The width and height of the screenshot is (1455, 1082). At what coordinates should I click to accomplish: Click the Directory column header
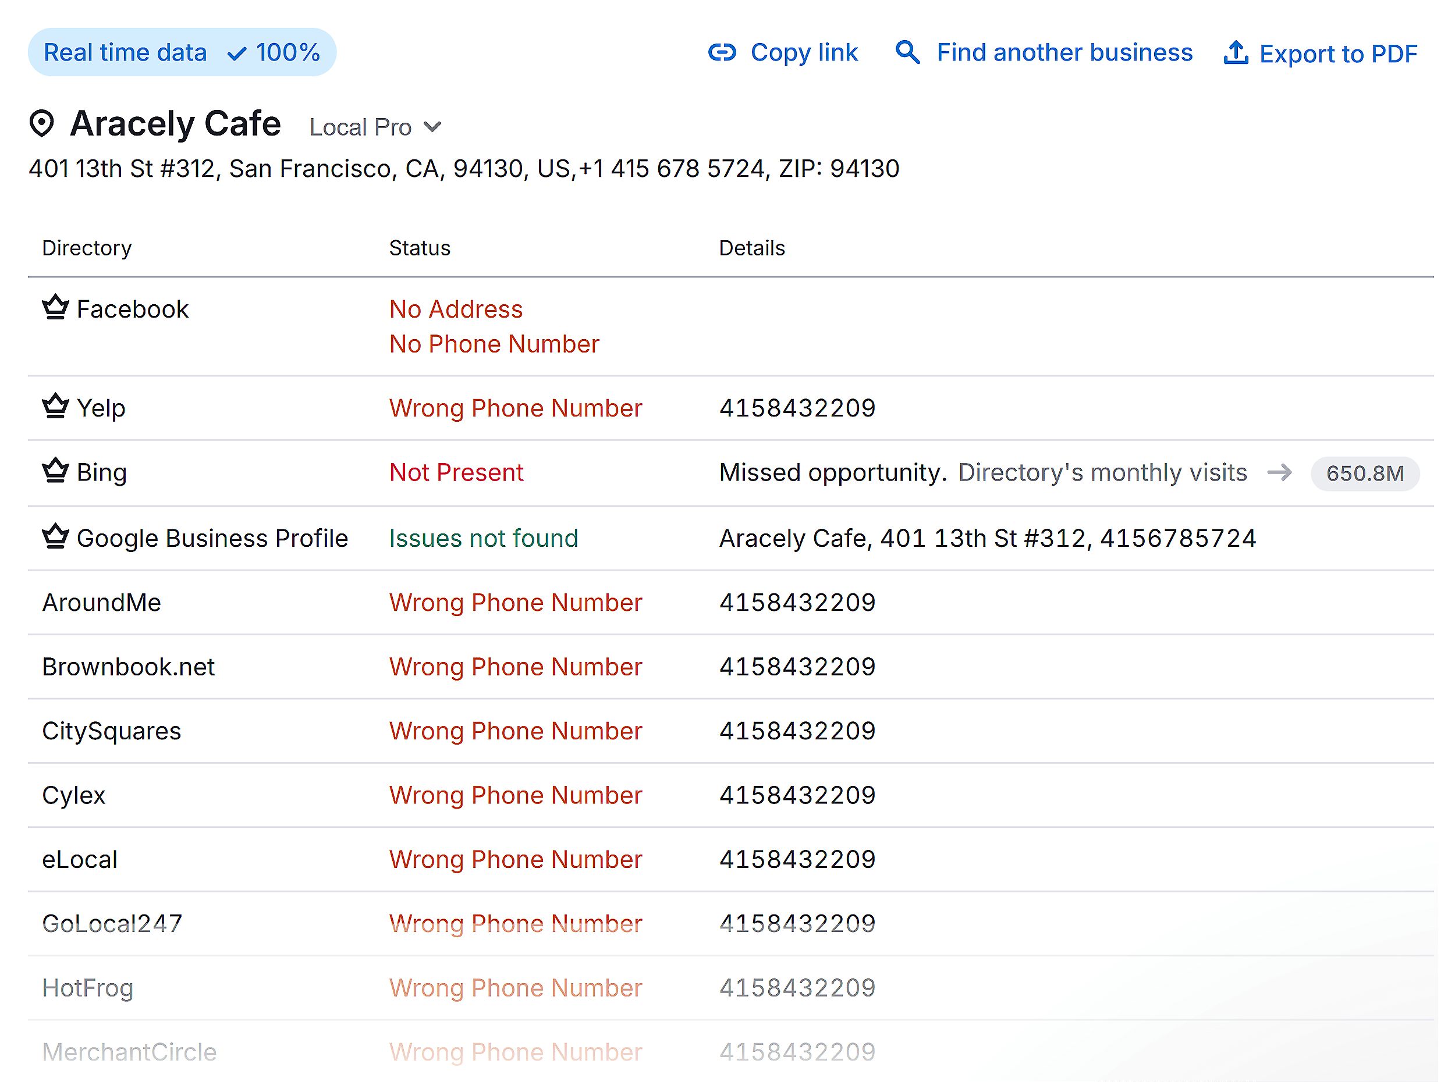coord(87,248)
